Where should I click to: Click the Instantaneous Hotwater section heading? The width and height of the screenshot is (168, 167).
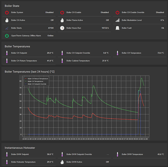click(x=20, y=148)
